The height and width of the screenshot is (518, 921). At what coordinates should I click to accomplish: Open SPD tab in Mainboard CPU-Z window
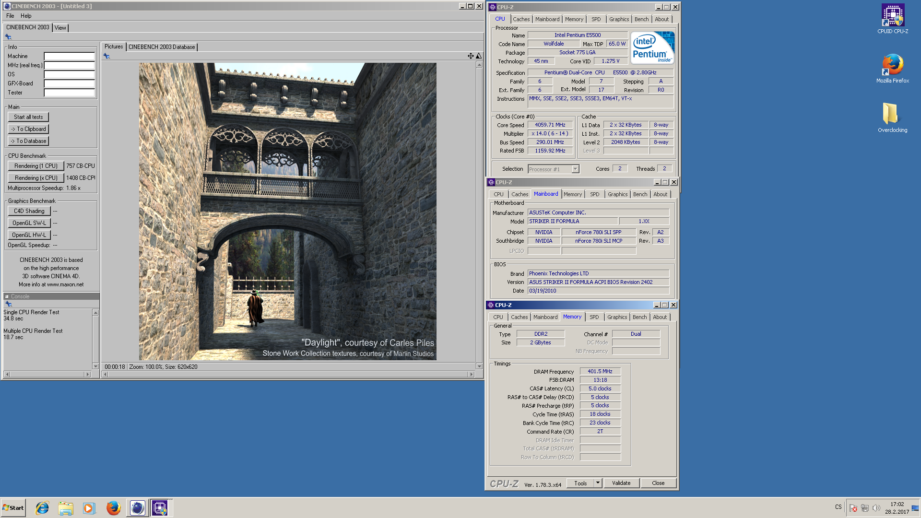pyautogui.click(x=594, y=194)
